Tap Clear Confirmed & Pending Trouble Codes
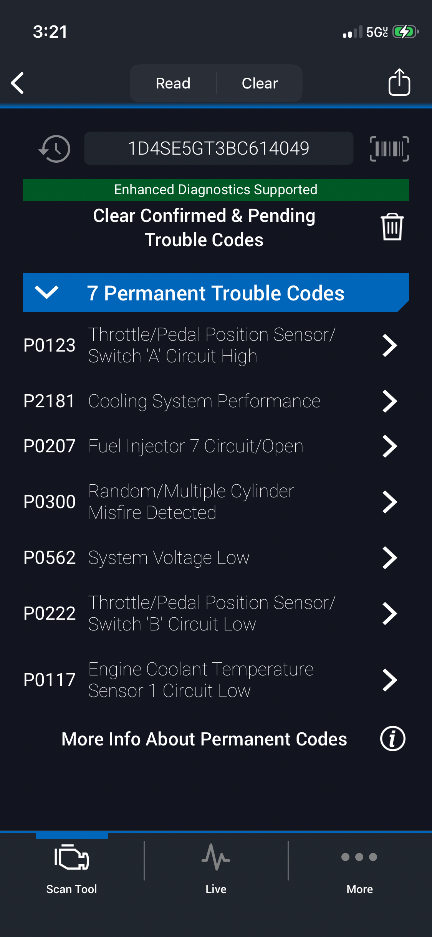The image size is (432, 937). click(x=204, y=227)
